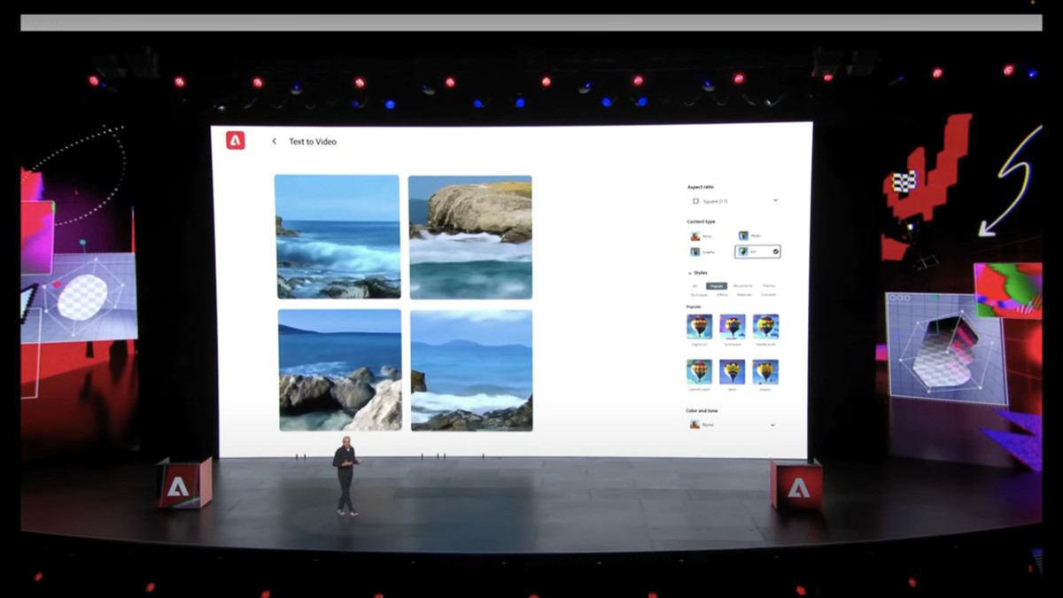
Task: Open the Color and tone dropdown
Action: [771, 423]
